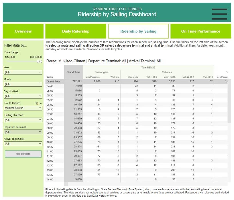Image resolution: width=234 pixels, height=200 pixels.
Task: Click the Motorcycle column header
Action: (x=133, y=77)
